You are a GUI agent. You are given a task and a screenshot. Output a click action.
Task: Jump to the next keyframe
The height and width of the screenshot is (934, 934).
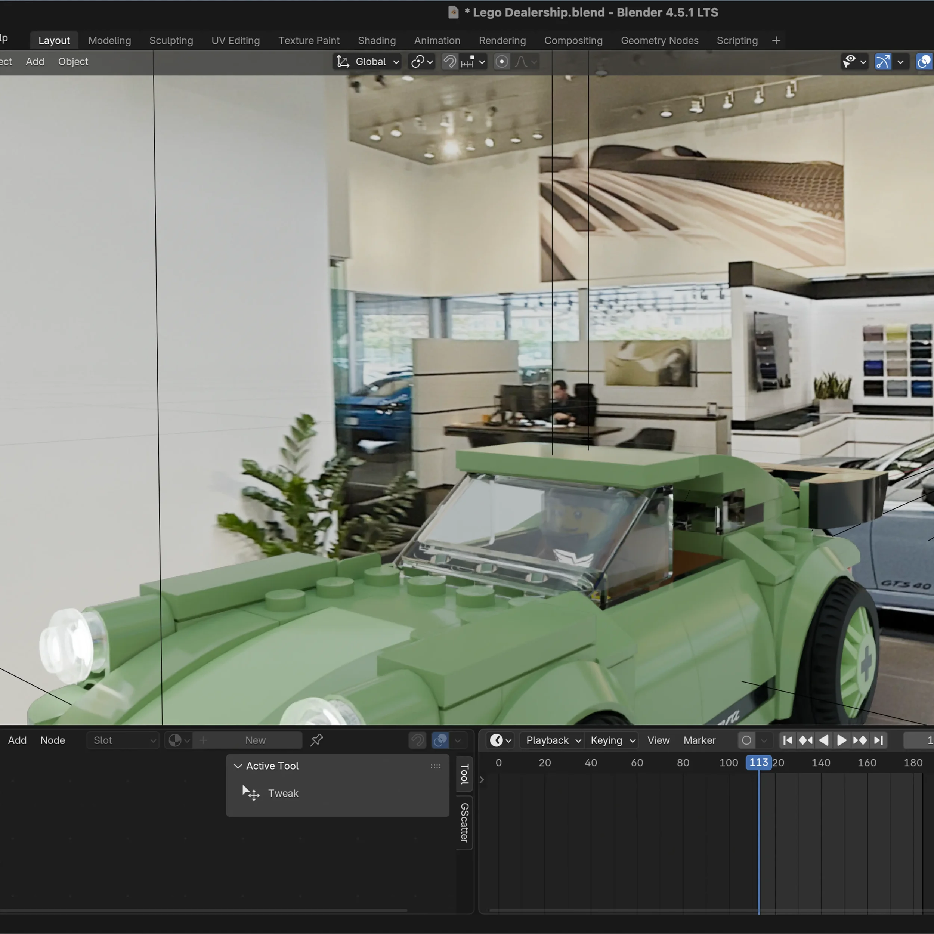pos(860,740)
